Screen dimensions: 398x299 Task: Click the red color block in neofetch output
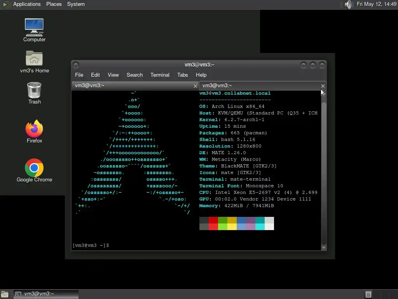tap(213, 223)
